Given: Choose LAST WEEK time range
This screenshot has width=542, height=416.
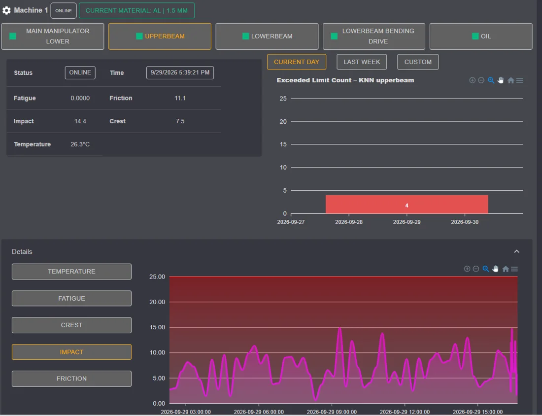Looking at the screenshot, I should [x=362, y=62].
